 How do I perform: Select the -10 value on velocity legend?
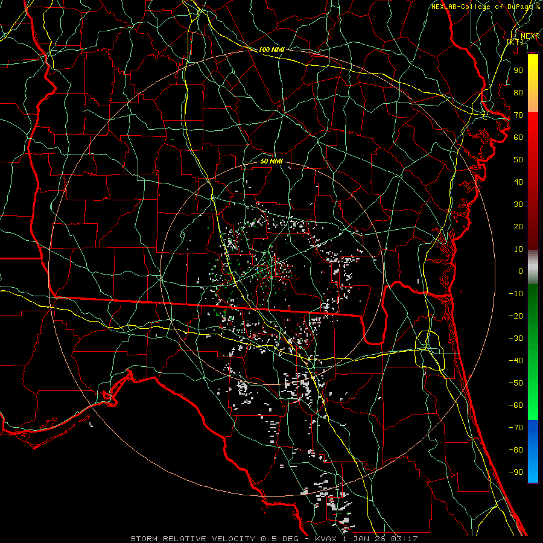point(516,294)
